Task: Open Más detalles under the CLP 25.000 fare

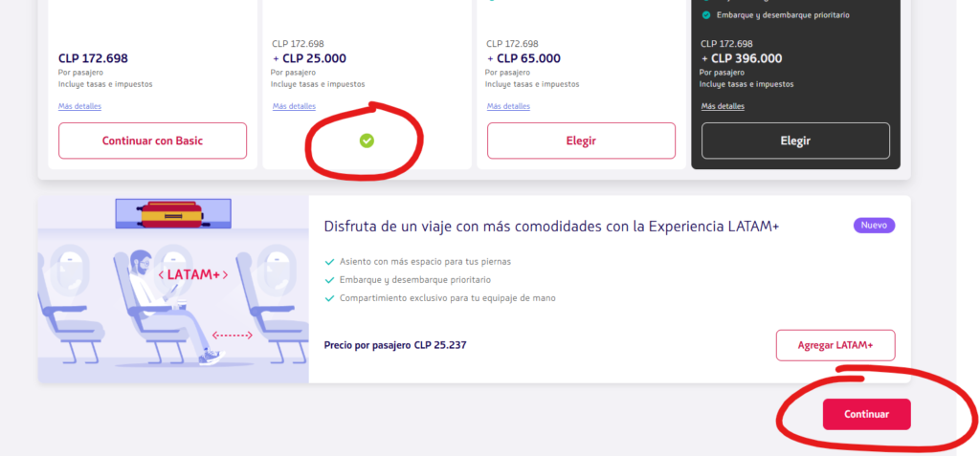Action: 295,106
